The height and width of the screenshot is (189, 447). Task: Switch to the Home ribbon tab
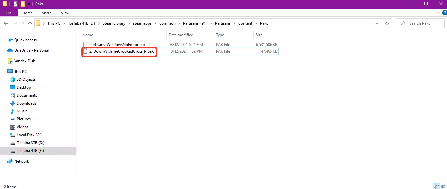click(27, 13)
